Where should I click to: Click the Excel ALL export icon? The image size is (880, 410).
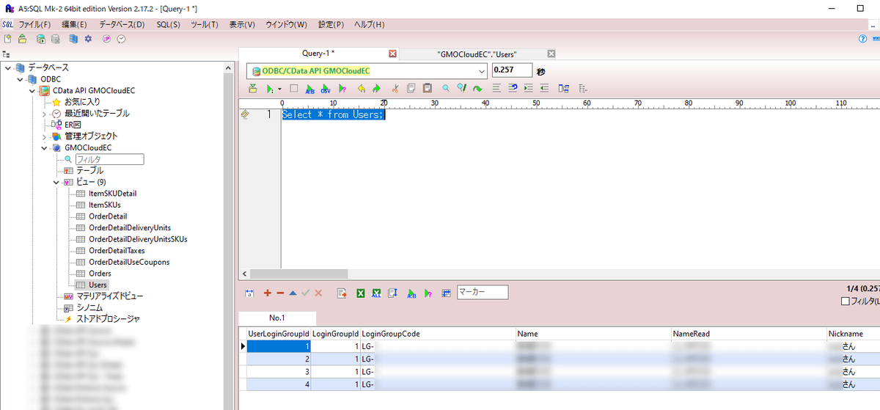pos(377,293)
